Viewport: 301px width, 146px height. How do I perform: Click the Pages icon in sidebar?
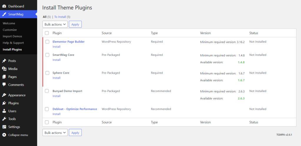point(4,77)
